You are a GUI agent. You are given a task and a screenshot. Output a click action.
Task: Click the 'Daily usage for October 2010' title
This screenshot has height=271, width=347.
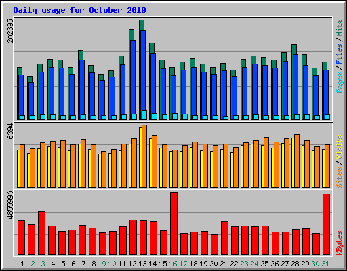click(x=79, y=10)
